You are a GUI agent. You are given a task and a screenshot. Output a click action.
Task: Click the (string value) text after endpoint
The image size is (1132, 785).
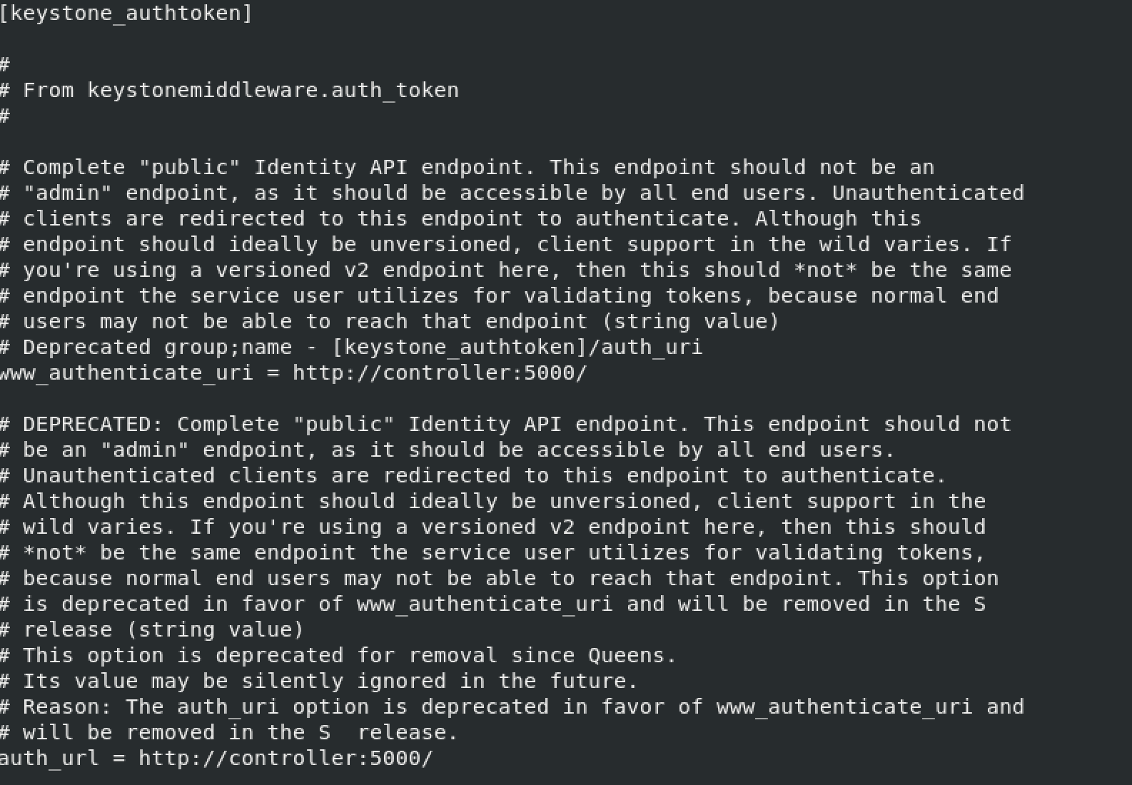[691, 321]
